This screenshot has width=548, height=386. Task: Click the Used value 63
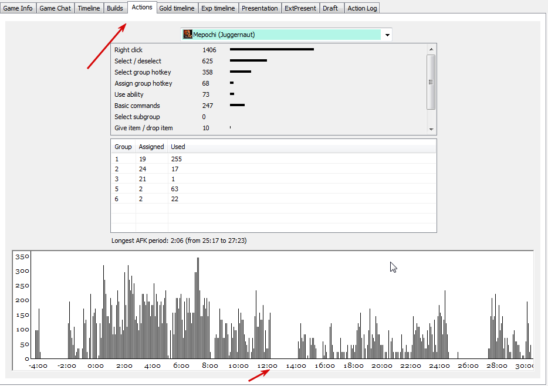175,189
